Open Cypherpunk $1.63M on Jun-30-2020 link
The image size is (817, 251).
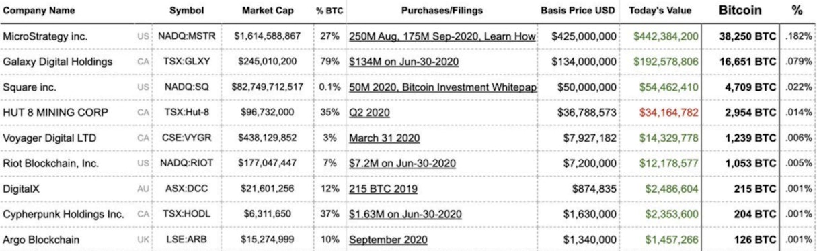tap(405, 214)
